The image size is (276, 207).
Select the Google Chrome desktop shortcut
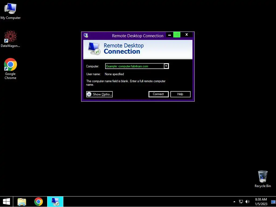coord(11,69)
